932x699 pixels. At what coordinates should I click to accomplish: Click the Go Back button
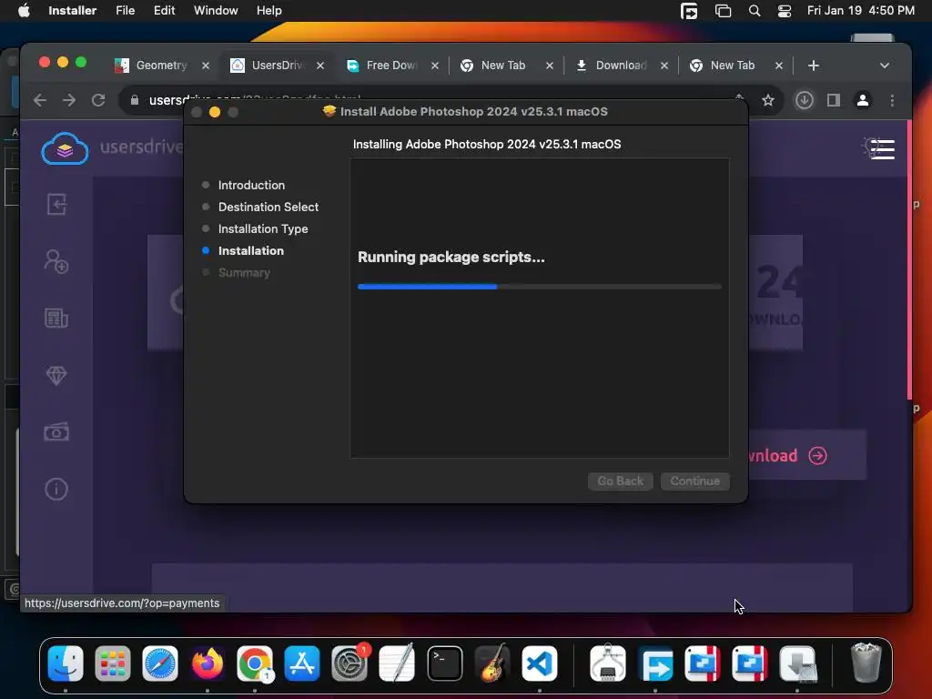tap(621, 481)
